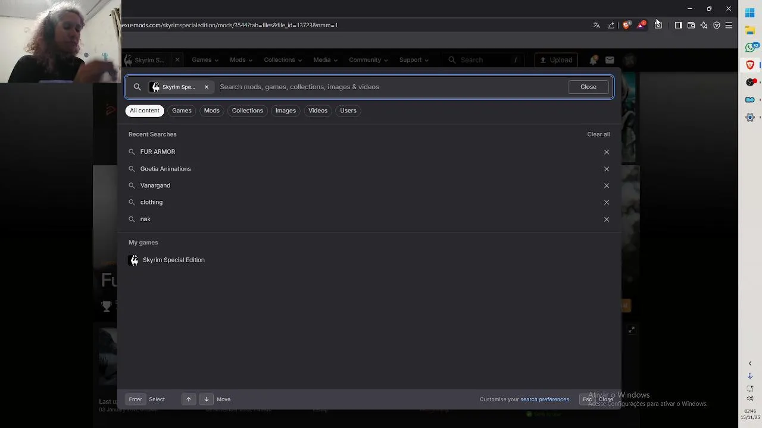The image size is (762, 428).
Task: Switch to the Users filter tab
Action: click(348, 111)
